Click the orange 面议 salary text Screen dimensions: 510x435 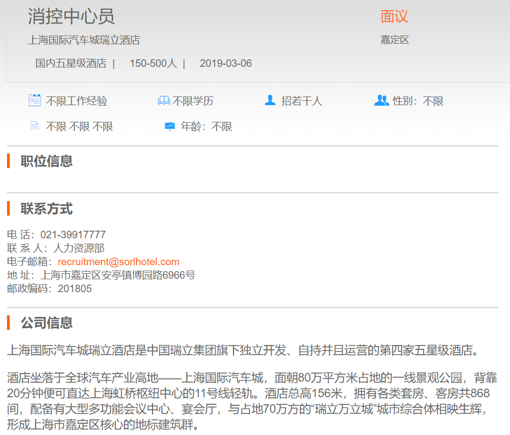point(394,17)
